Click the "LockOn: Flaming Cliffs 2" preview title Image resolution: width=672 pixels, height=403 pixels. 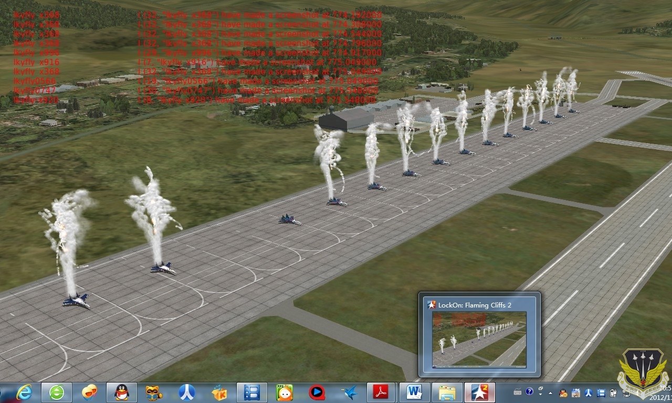475,305
